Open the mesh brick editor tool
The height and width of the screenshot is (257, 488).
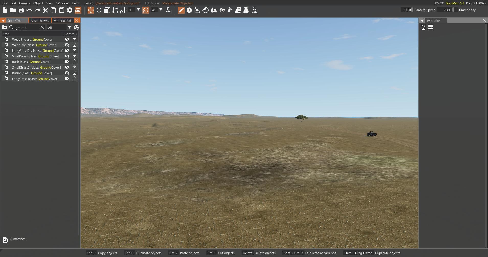[222, 10]
